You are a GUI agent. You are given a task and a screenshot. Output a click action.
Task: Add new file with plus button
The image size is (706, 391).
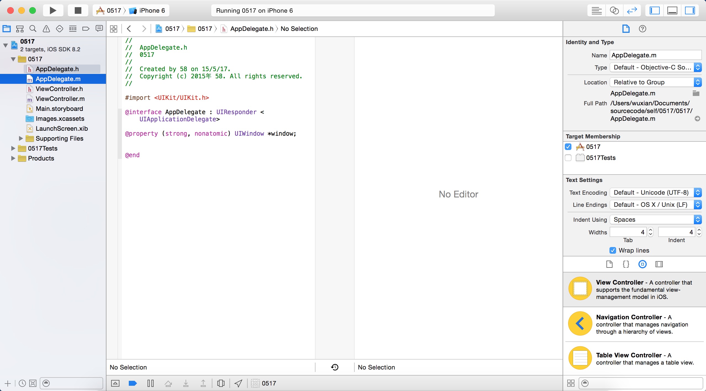pyautogui.click(x=8, y=383)
